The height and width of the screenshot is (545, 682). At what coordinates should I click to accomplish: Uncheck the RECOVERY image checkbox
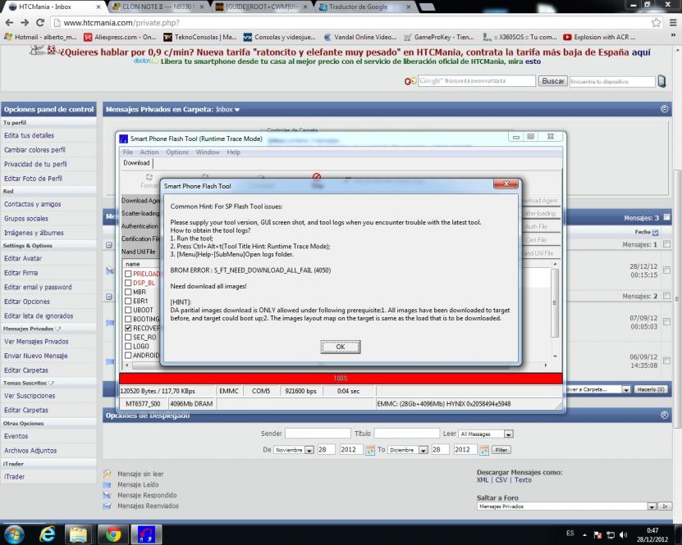[x=128, y=328]
